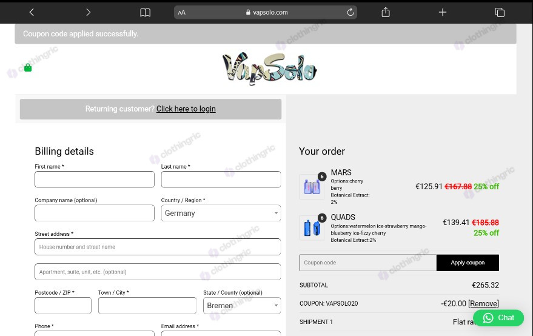Click the Billing details heading

64,151
